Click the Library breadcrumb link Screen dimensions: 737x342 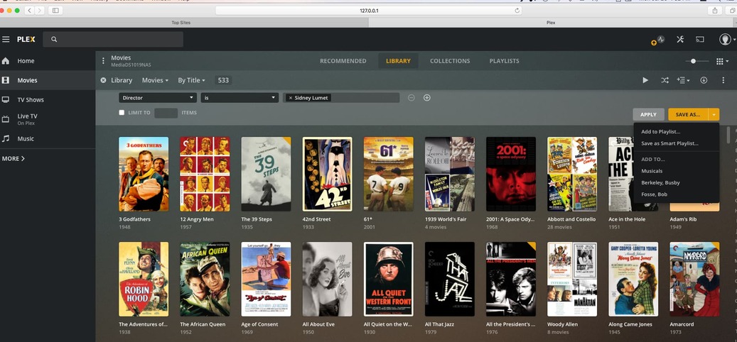tap(122, 80)
